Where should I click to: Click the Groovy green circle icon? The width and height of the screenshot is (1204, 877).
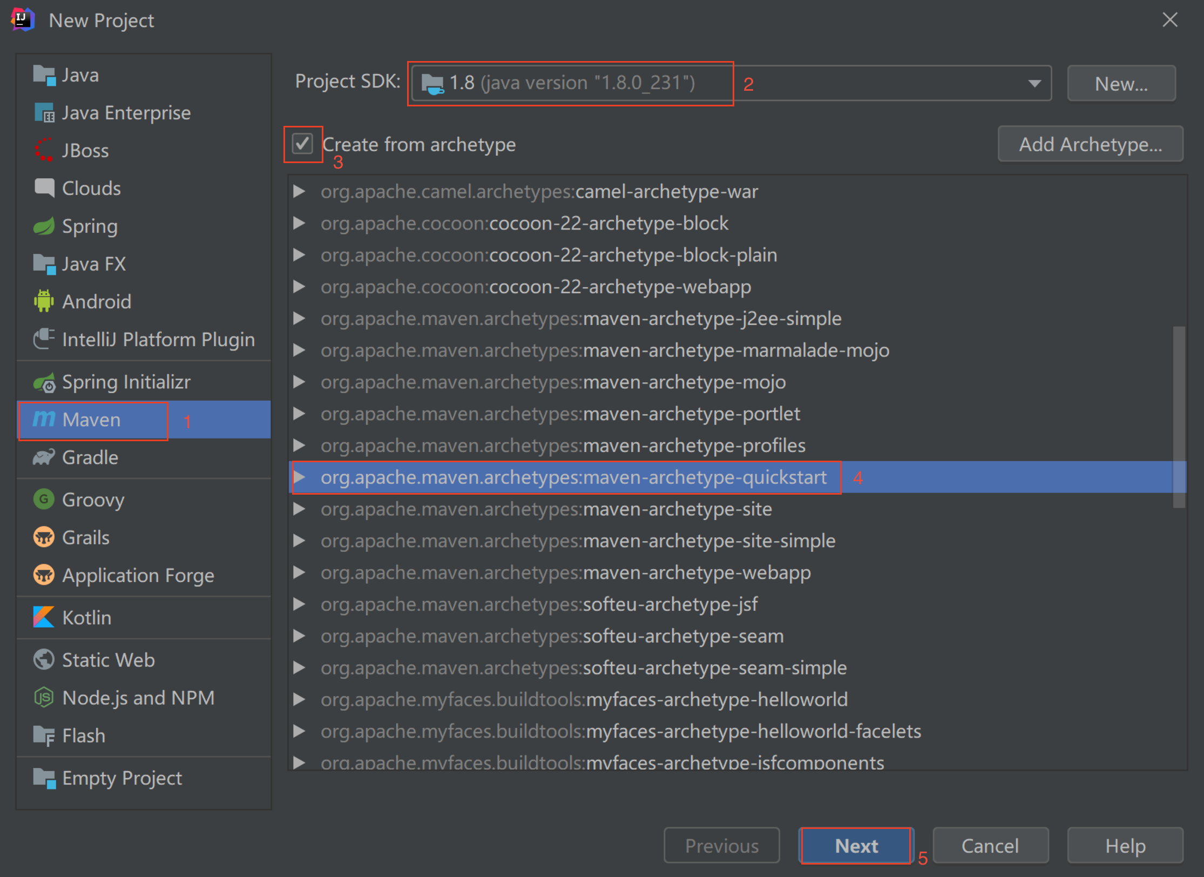coord(44,500)
